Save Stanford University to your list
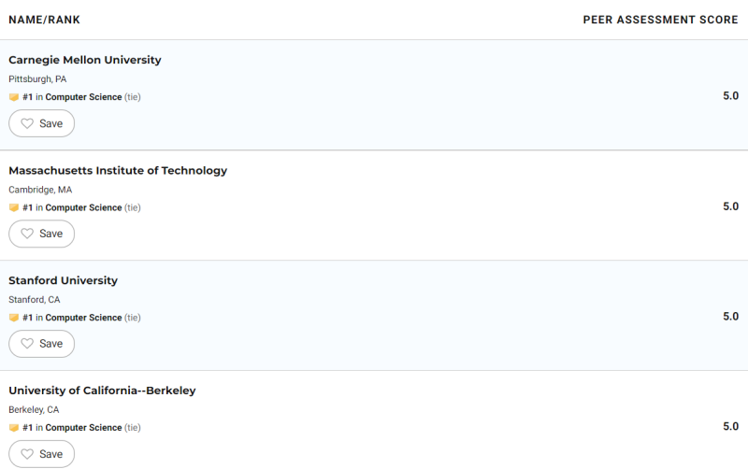This screenshot has height=469, width=748. pyautogui.click(x=42, y=344)
